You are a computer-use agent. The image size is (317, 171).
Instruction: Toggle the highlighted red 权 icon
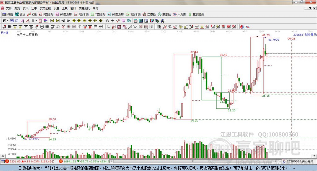coord(40,21)
